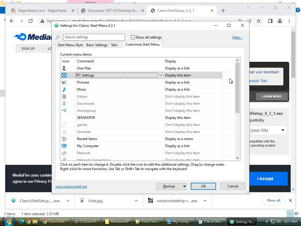Switch to the Download .NET 6.0 tab
301x226 pixels.
point(113,11)
